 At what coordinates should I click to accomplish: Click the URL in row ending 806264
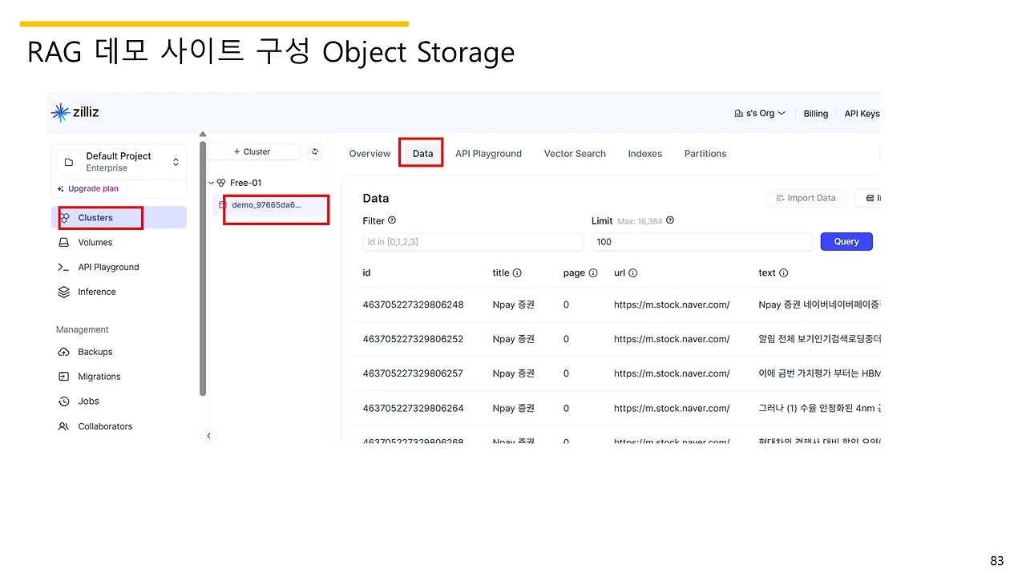point(672,409)
